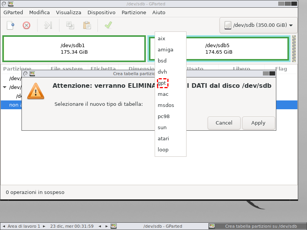Select amiga partition table type
Image resolution: width=307 pixels, height=230 pixels.
click(x=170, y=50)
